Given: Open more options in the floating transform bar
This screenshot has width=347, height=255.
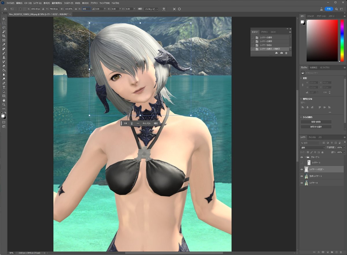Looking at the screenshot, I should point(138,123).
